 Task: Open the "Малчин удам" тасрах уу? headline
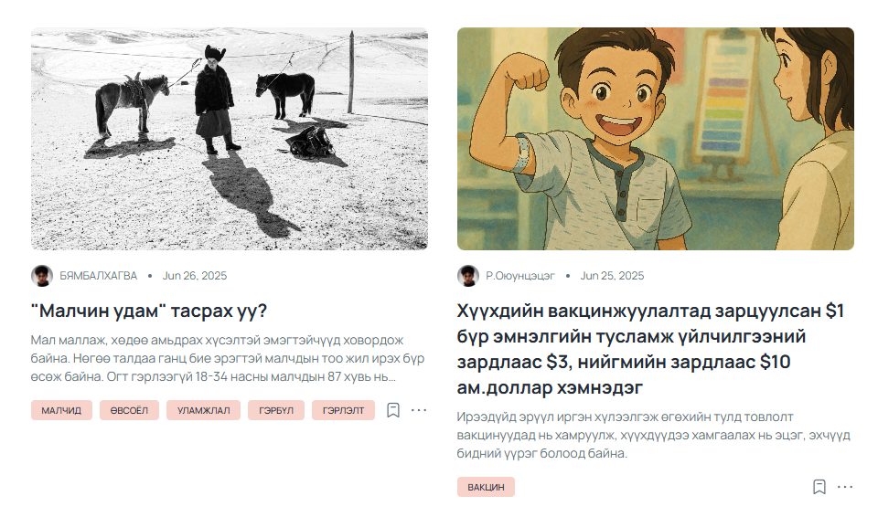coord(149,311)
